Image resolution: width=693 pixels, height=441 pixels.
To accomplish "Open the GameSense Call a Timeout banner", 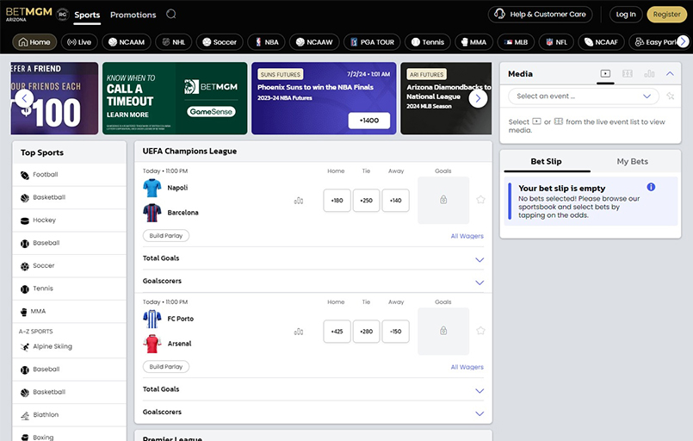I will [175, 98].
